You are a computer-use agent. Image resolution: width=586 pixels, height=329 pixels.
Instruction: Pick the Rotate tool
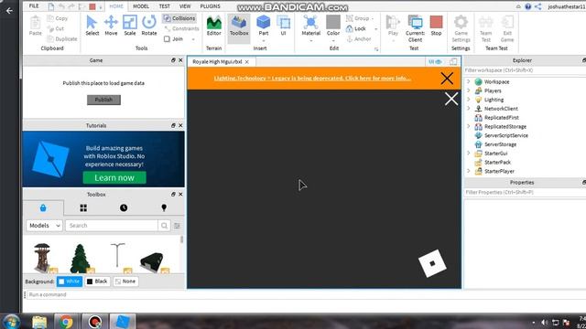pyautogui.click(x=149, y=26)
